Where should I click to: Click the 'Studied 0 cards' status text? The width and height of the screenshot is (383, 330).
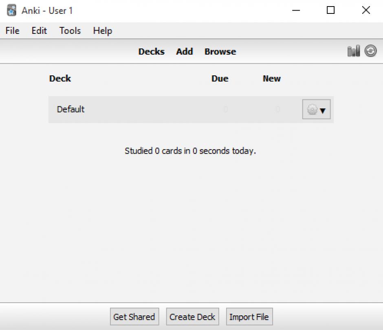point(190,151)
